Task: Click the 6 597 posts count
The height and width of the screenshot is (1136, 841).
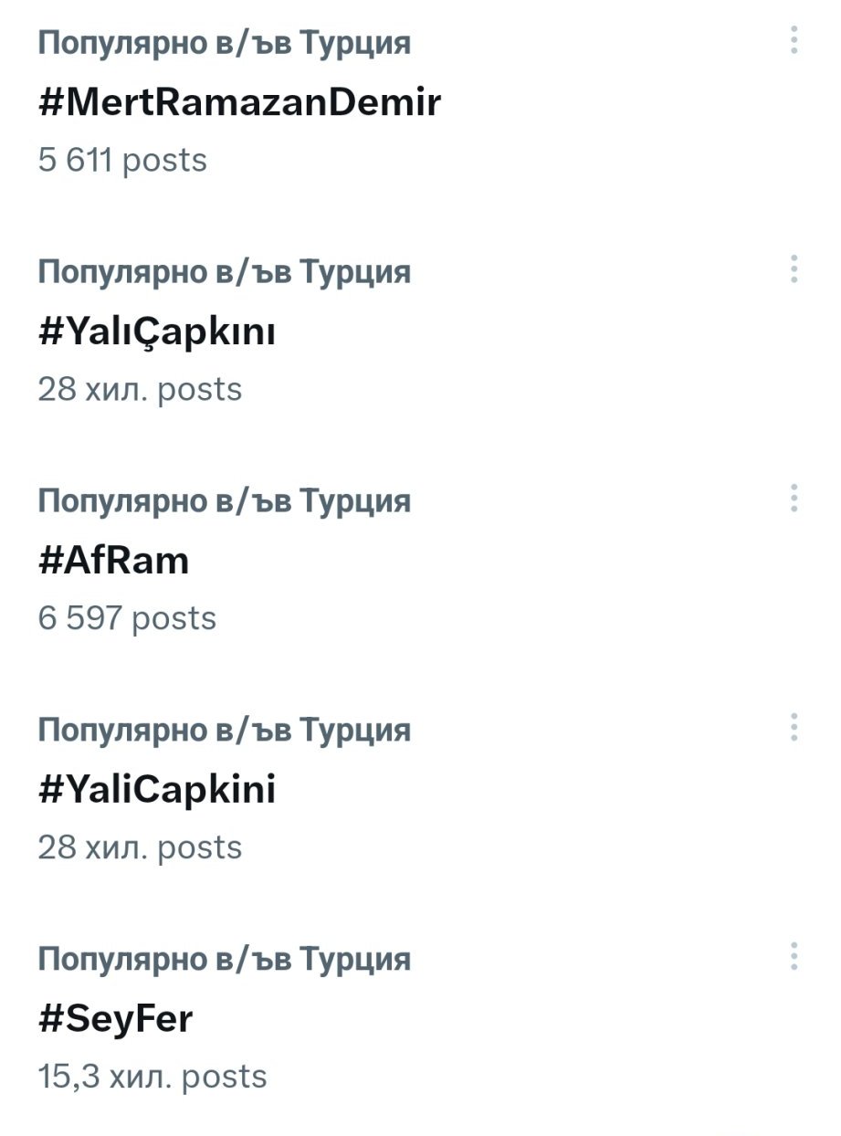Action: 127,619
